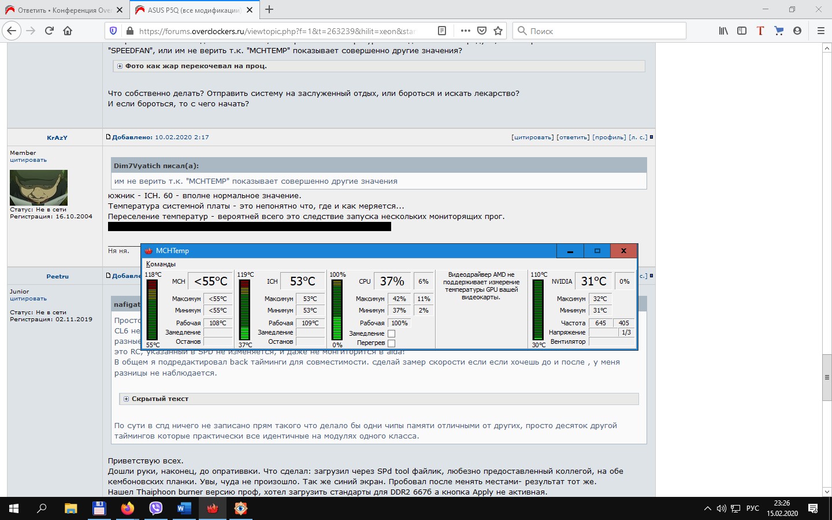Toggle CPU 'Перегрев' checkbox in MCHTemp

pyautogui.click(x=391, y=343)
